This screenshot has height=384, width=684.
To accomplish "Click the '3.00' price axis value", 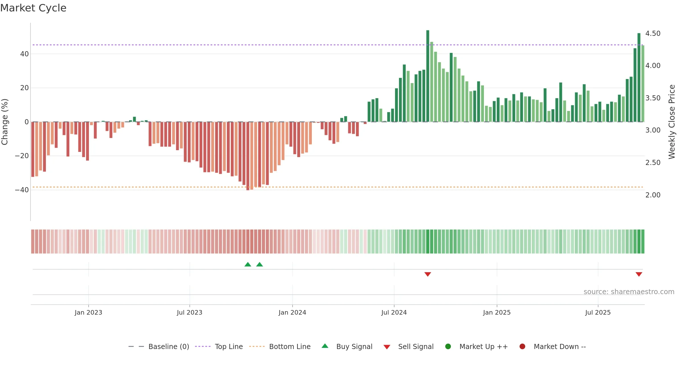I will tap(653, 130).
